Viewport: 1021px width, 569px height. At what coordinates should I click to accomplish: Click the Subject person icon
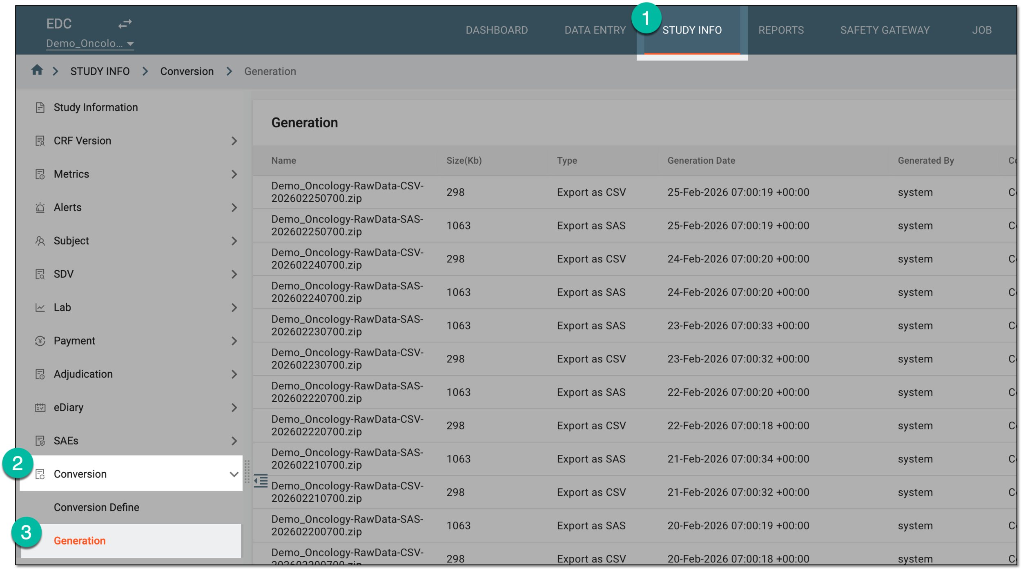click(x=40, y=241)
